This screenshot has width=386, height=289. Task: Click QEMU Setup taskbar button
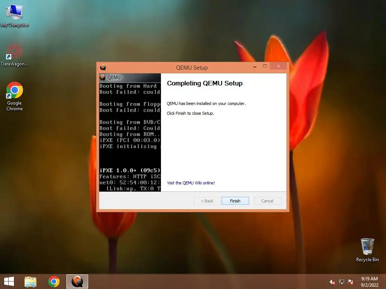click(77, 281)
